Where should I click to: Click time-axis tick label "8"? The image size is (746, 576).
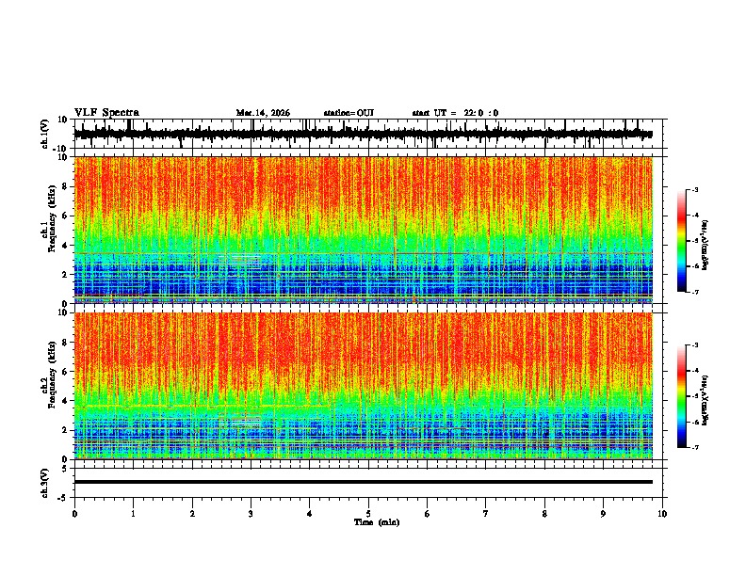point(544,514)
